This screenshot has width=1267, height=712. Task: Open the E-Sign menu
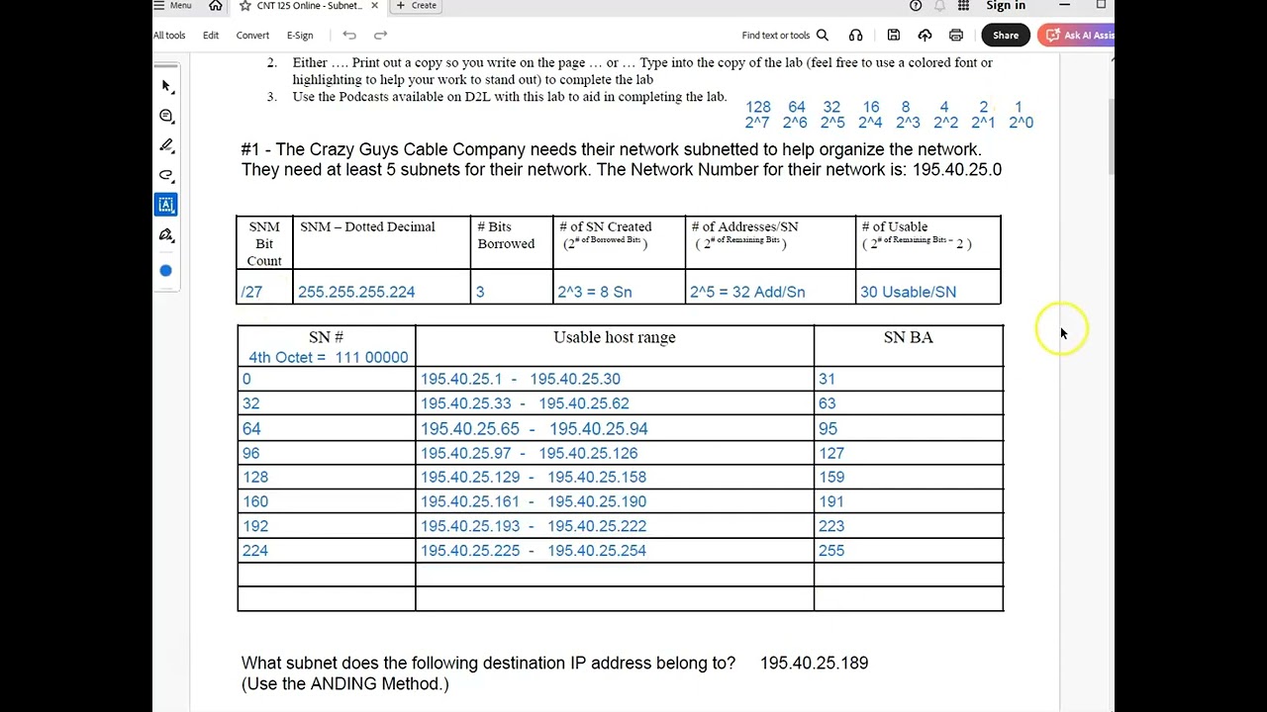(x=300, y=36)
